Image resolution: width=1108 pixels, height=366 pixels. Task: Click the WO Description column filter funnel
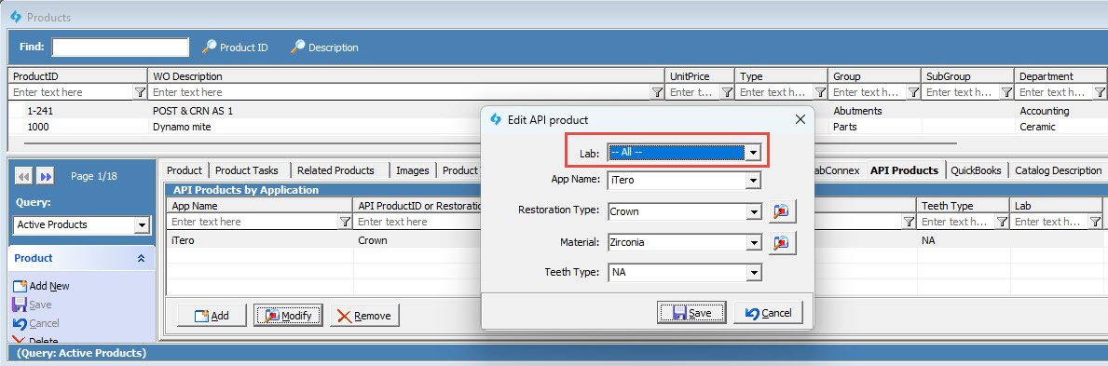(657, 92)
